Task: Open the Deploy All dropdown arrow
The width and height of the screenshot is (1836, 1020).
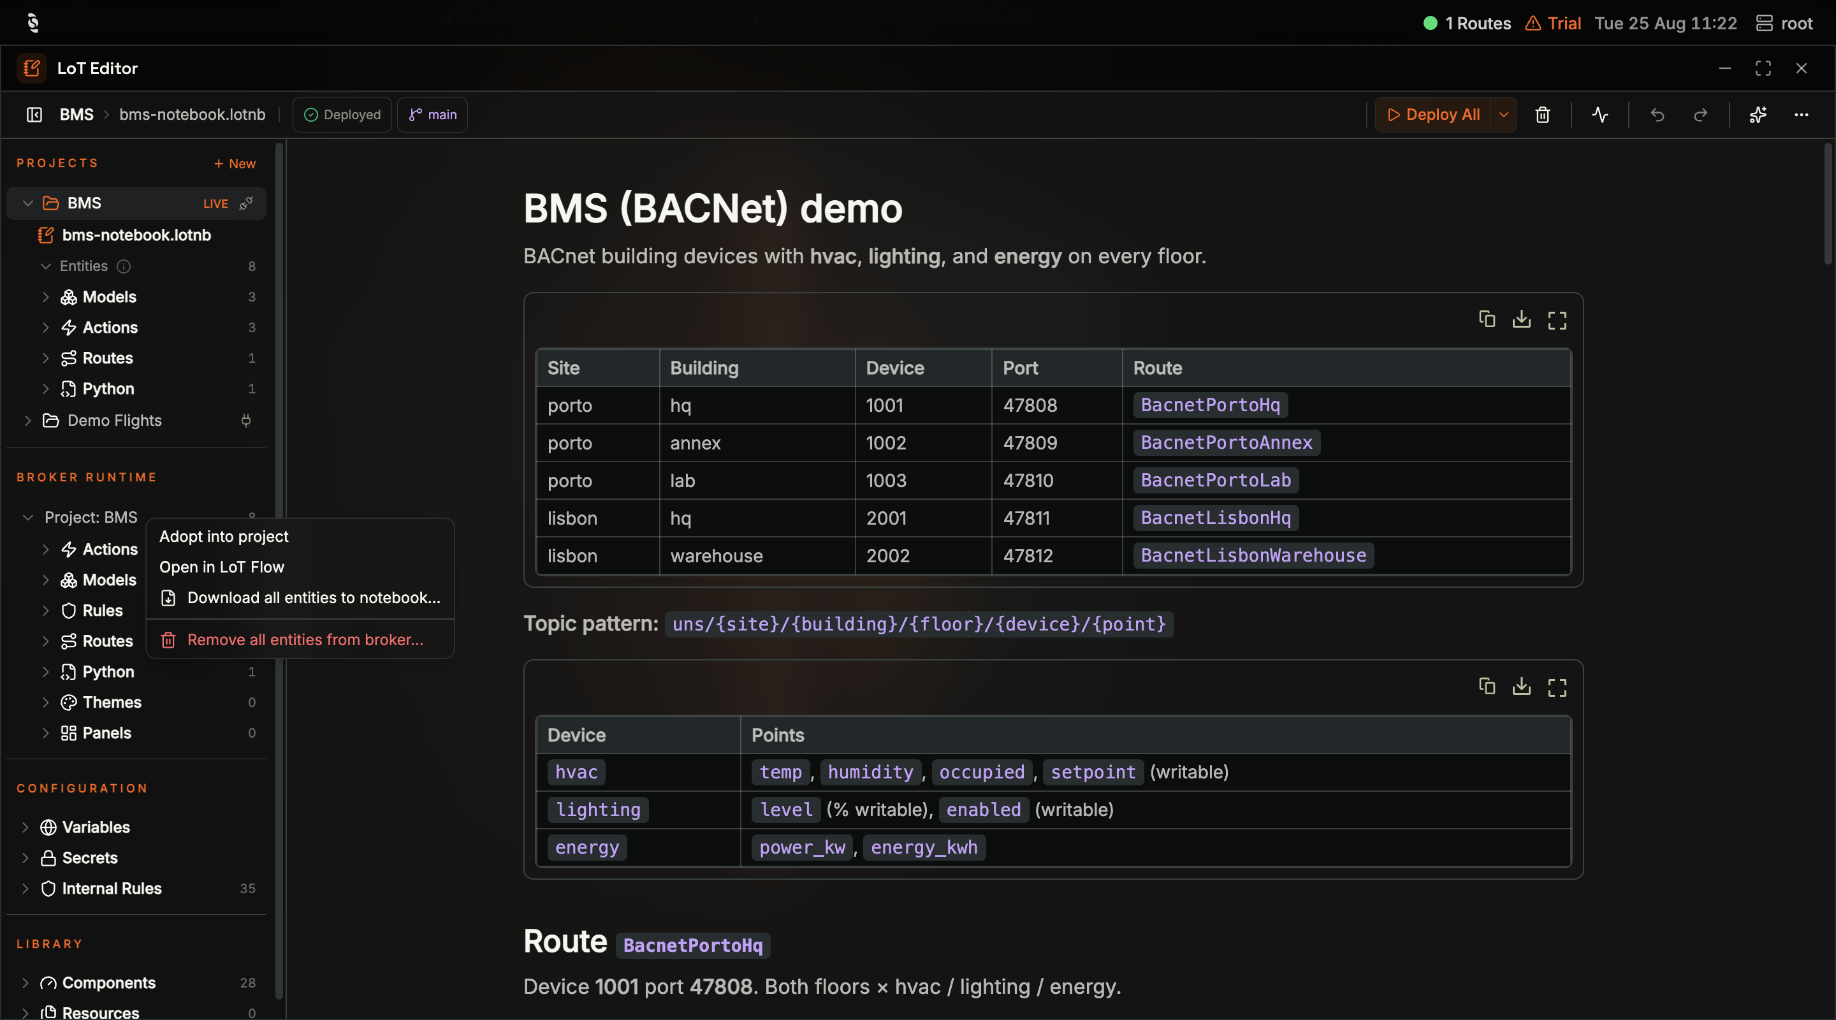Action: pyautogui.click(x=1503, y=115)
